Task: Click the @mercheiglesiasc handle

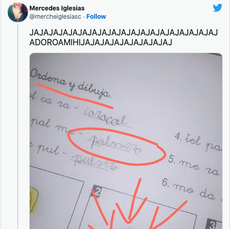Action: pos(55,17)
